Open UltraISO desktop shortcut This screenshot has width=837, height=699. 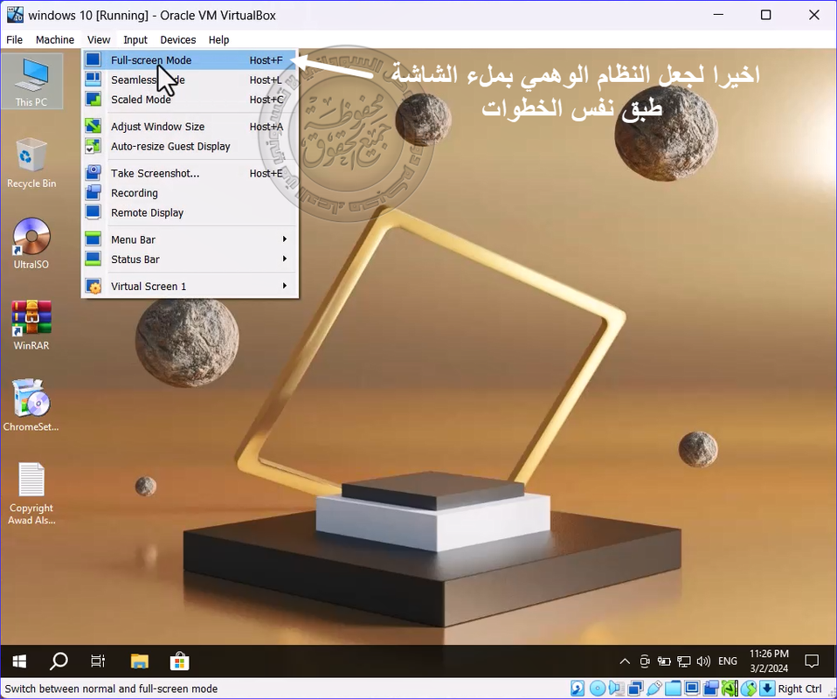(31, 244)
